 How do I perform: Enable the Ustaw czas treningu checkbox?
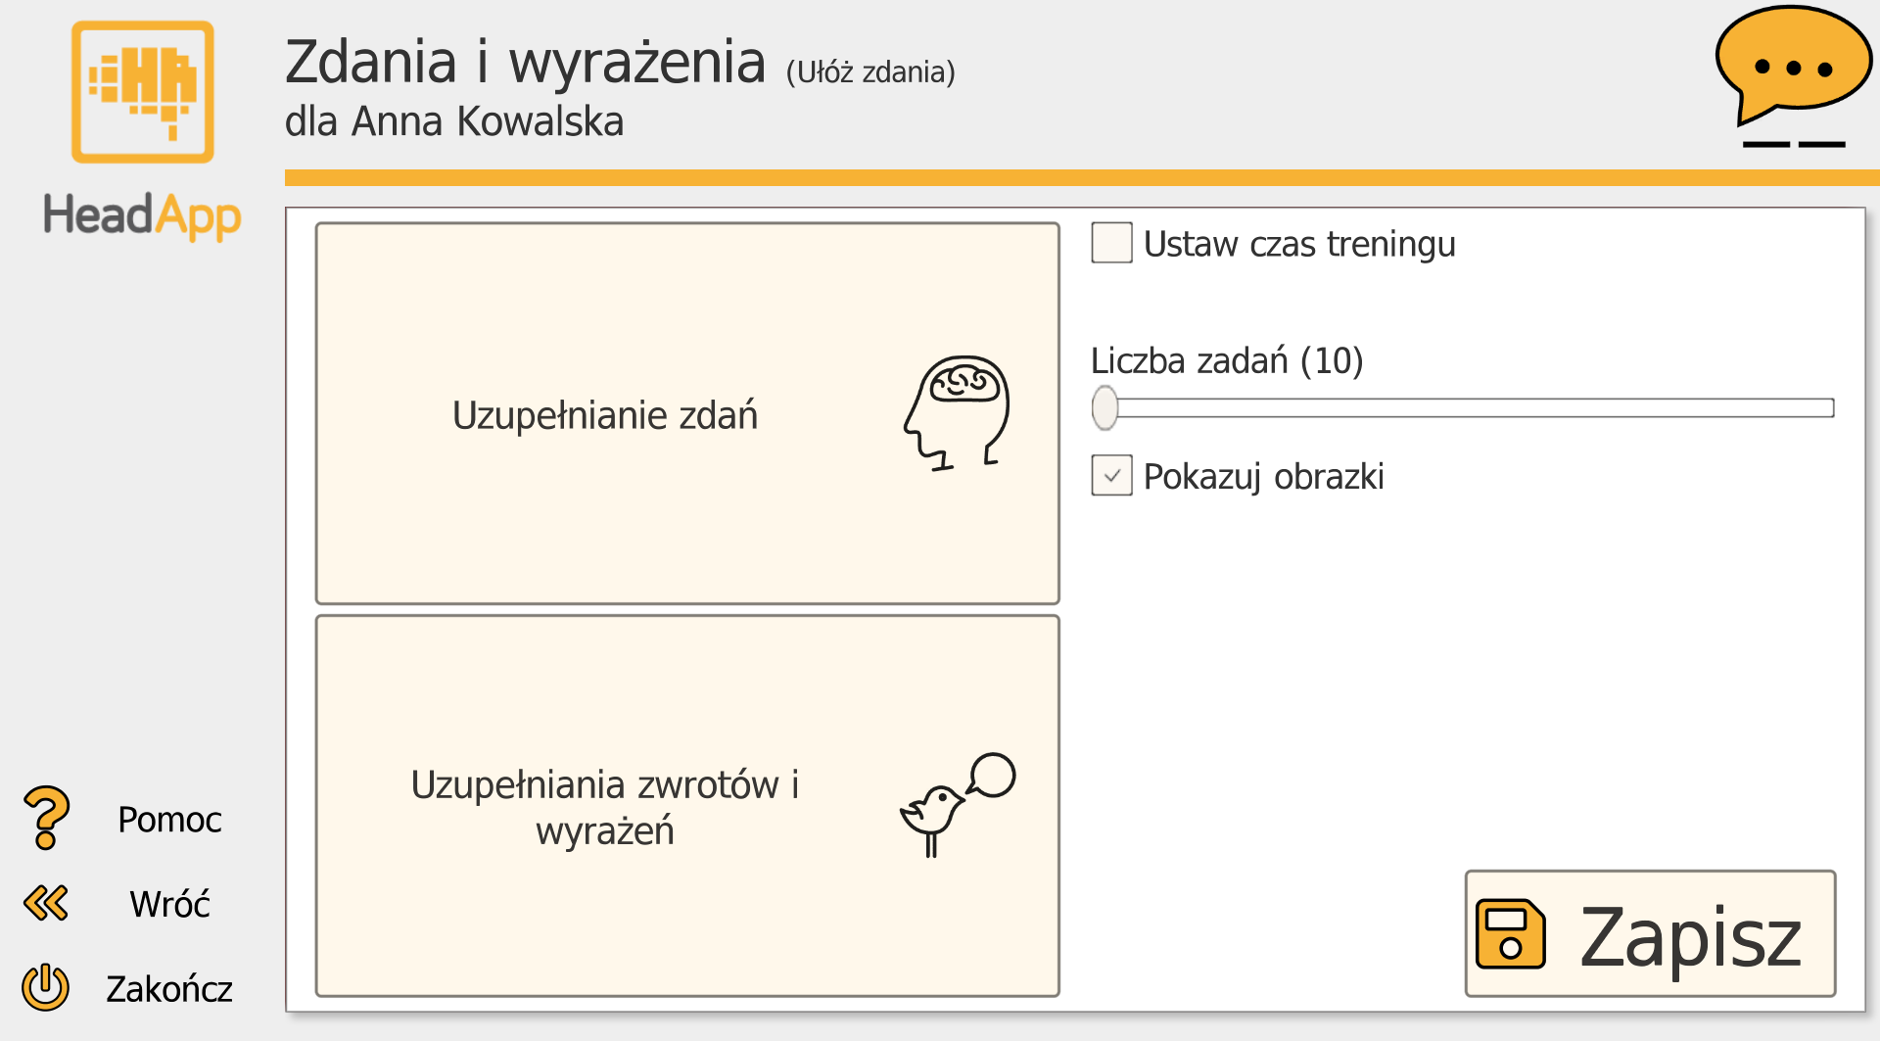[x=1111, y=244]
